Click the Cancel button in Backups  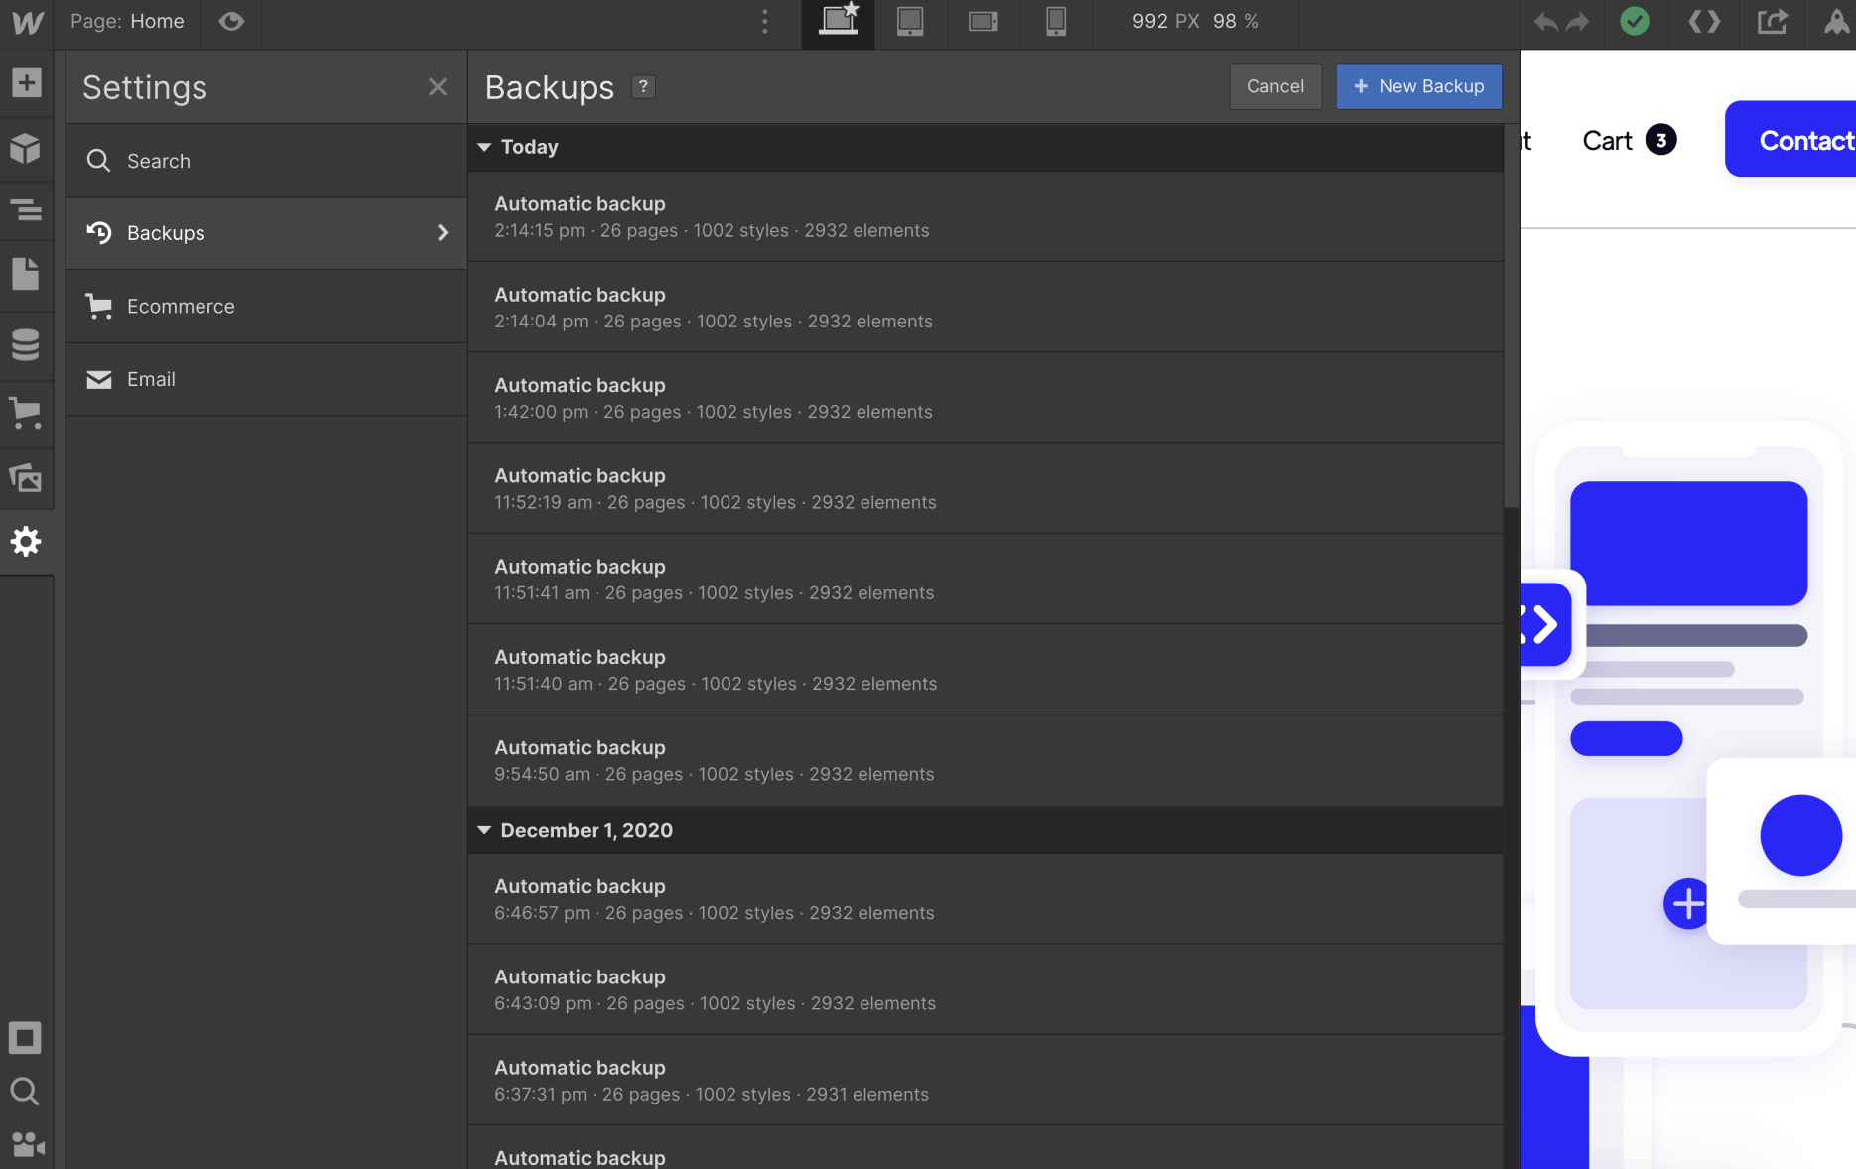pyautogui.click(x=1275, y=86)
